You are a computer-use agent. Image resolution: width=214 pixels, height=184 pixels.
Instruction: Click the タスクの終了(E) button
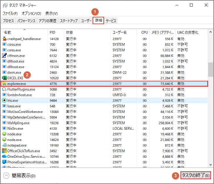[196, 175]
